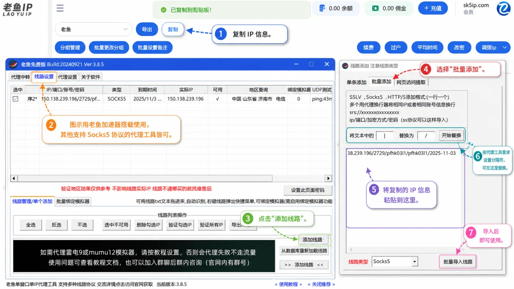Click the commission money icon

point(375,8)
